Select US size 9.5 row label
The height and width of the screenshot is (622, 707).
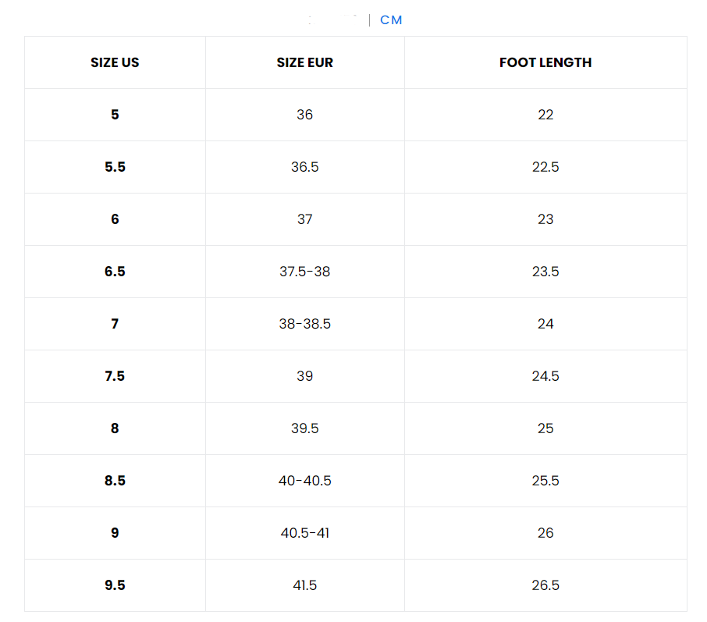point(115,585)
